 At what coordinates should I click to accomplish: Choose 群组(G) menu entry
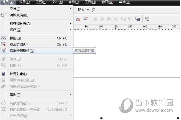click(37, 38)
